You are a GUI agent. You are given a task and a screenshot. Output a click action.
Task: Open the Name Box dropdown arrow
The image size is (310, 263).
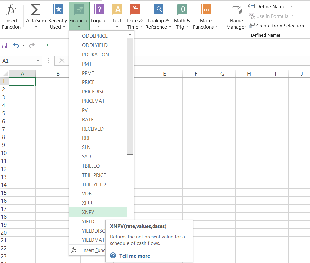pyautogui.click(x=38, y=61)
